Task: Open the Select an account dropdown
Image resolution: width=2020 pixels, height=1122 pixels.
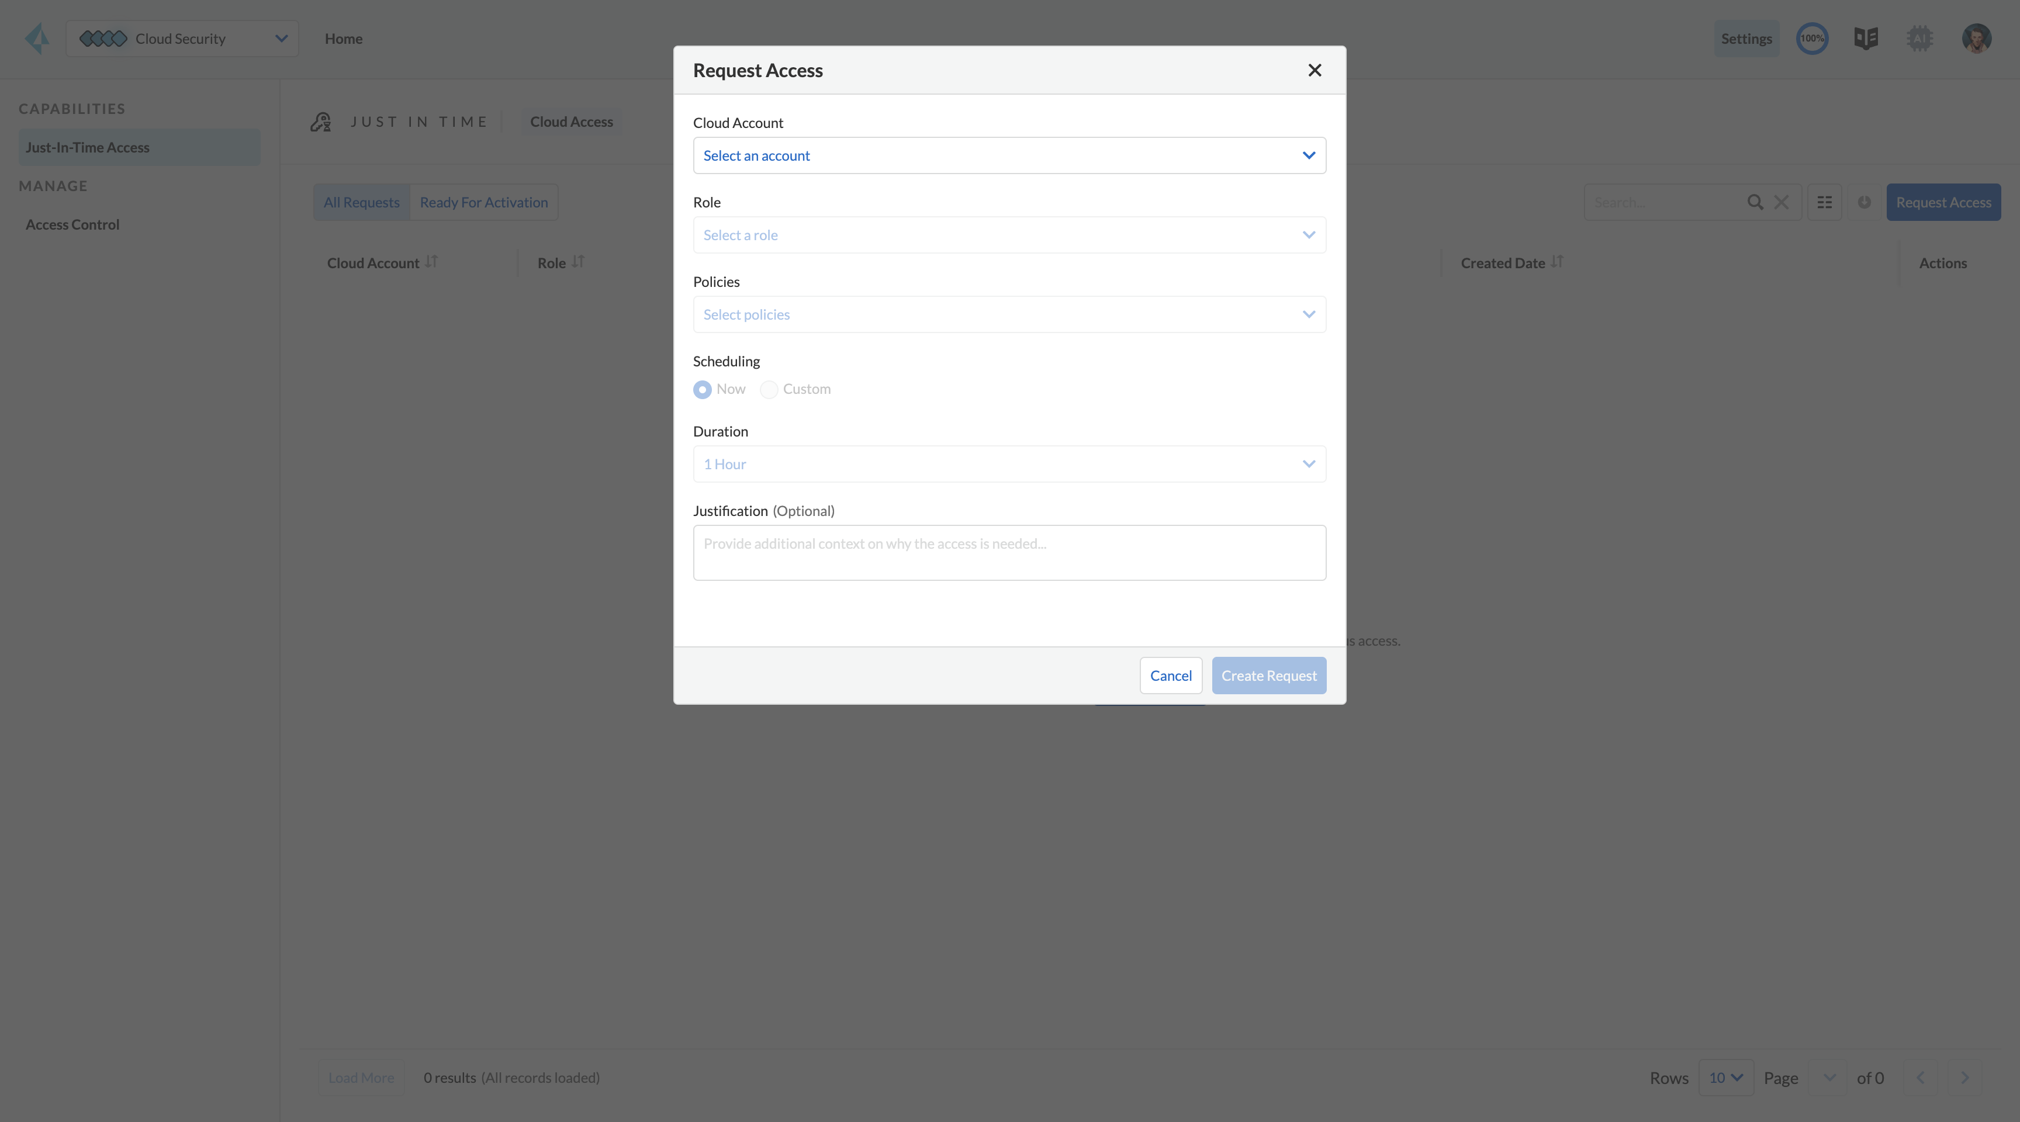Action: coord(1008,155)
